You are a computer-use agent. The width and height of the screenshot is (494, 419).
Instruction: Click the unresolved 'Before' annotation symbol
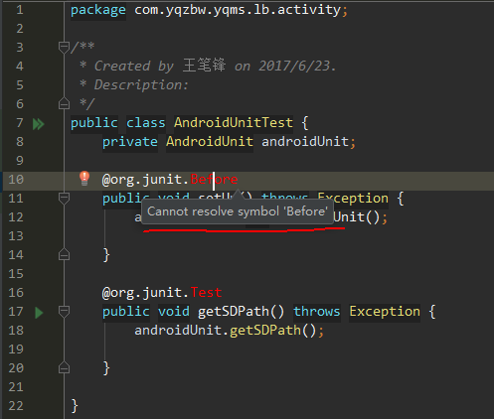pos(214,180)
